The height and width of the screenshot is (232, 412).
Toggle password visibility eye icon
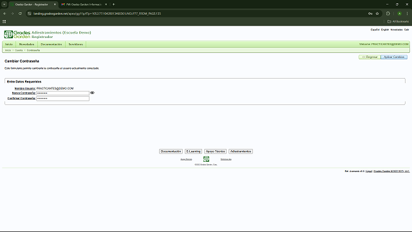pos(92,93)
